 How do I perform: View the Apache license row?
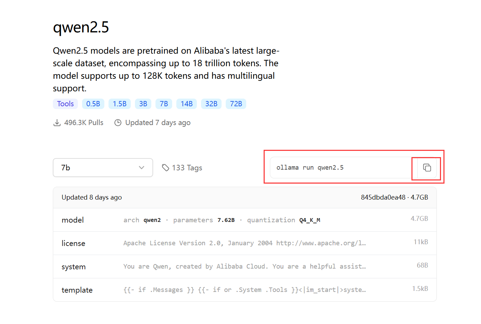pyautogui.click(x=244, y=243)
